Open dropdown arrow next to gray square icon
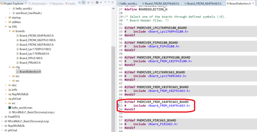This screenshot has width=257, height=132. click(101, 3)
